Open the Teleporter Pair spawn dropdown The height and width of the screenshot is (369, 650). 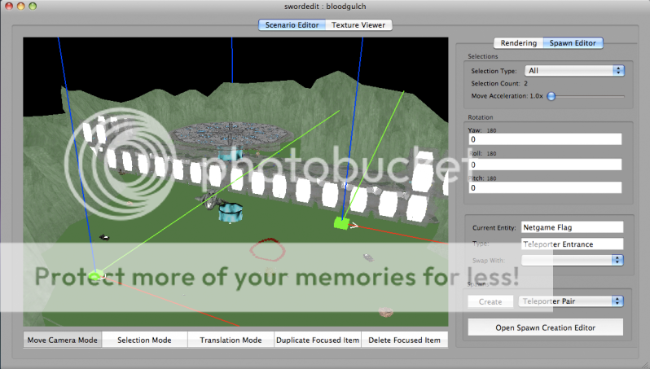click(571, 301)
